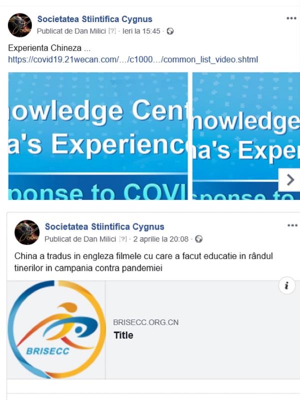
Task: Advance the image carousel with the right chevron
Action: pyautogui.click(x=289, y=180)
